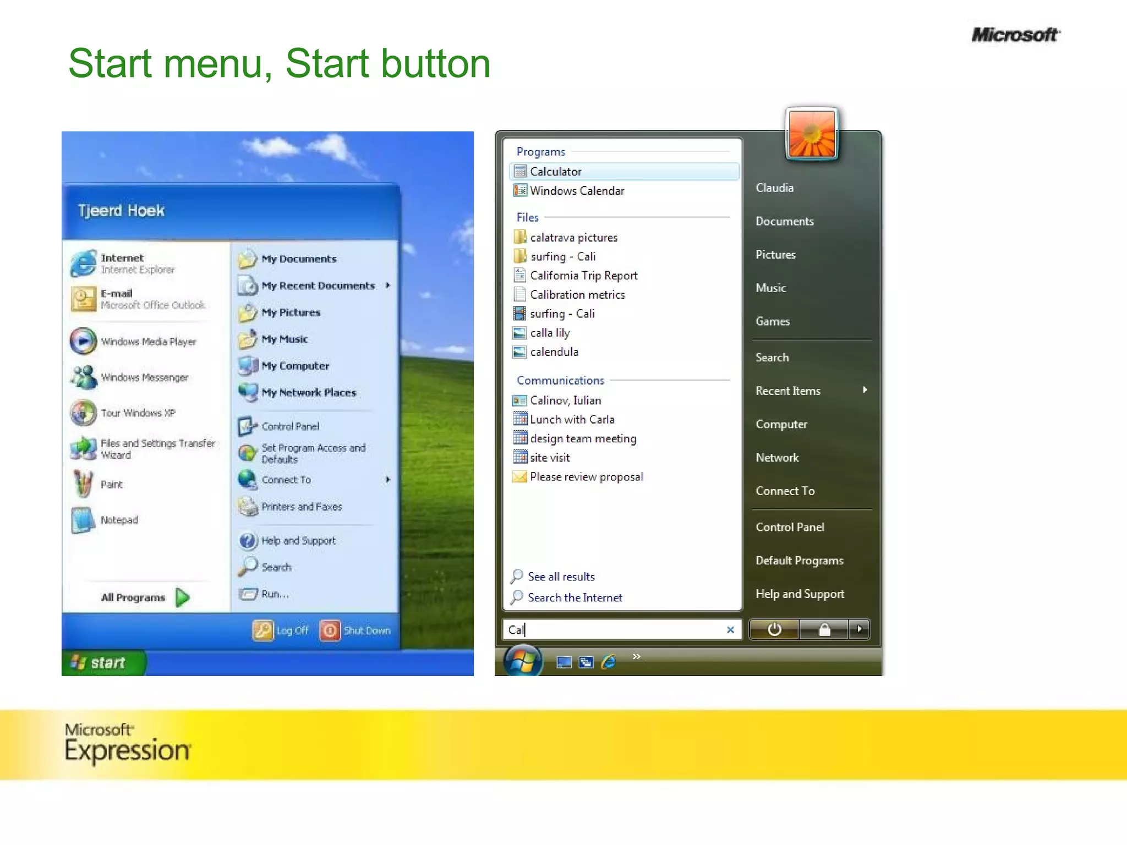Screen dimensions: 1127x845
Task: Launch the Notepad icon
Action: tap(83, 520)
